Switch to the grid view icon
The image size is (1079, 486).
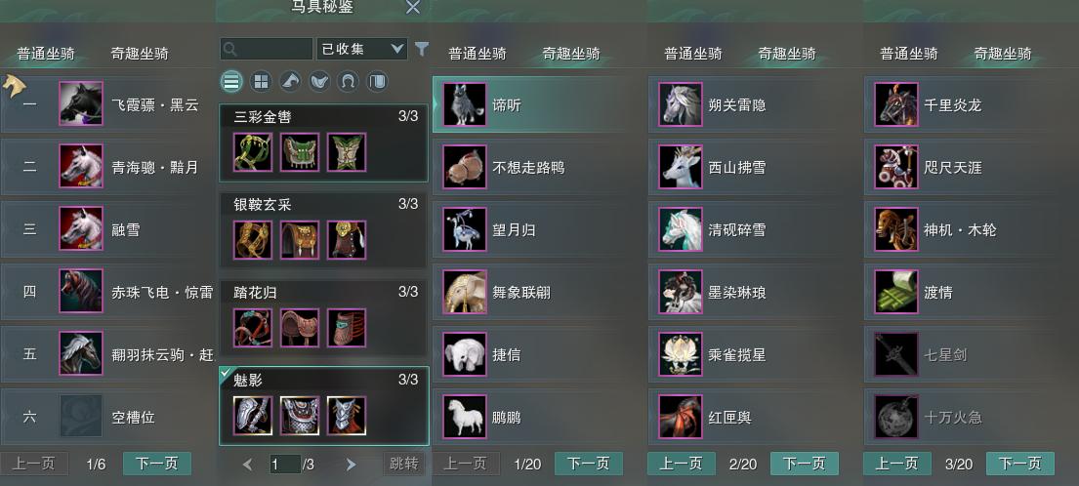pos(261,82)
